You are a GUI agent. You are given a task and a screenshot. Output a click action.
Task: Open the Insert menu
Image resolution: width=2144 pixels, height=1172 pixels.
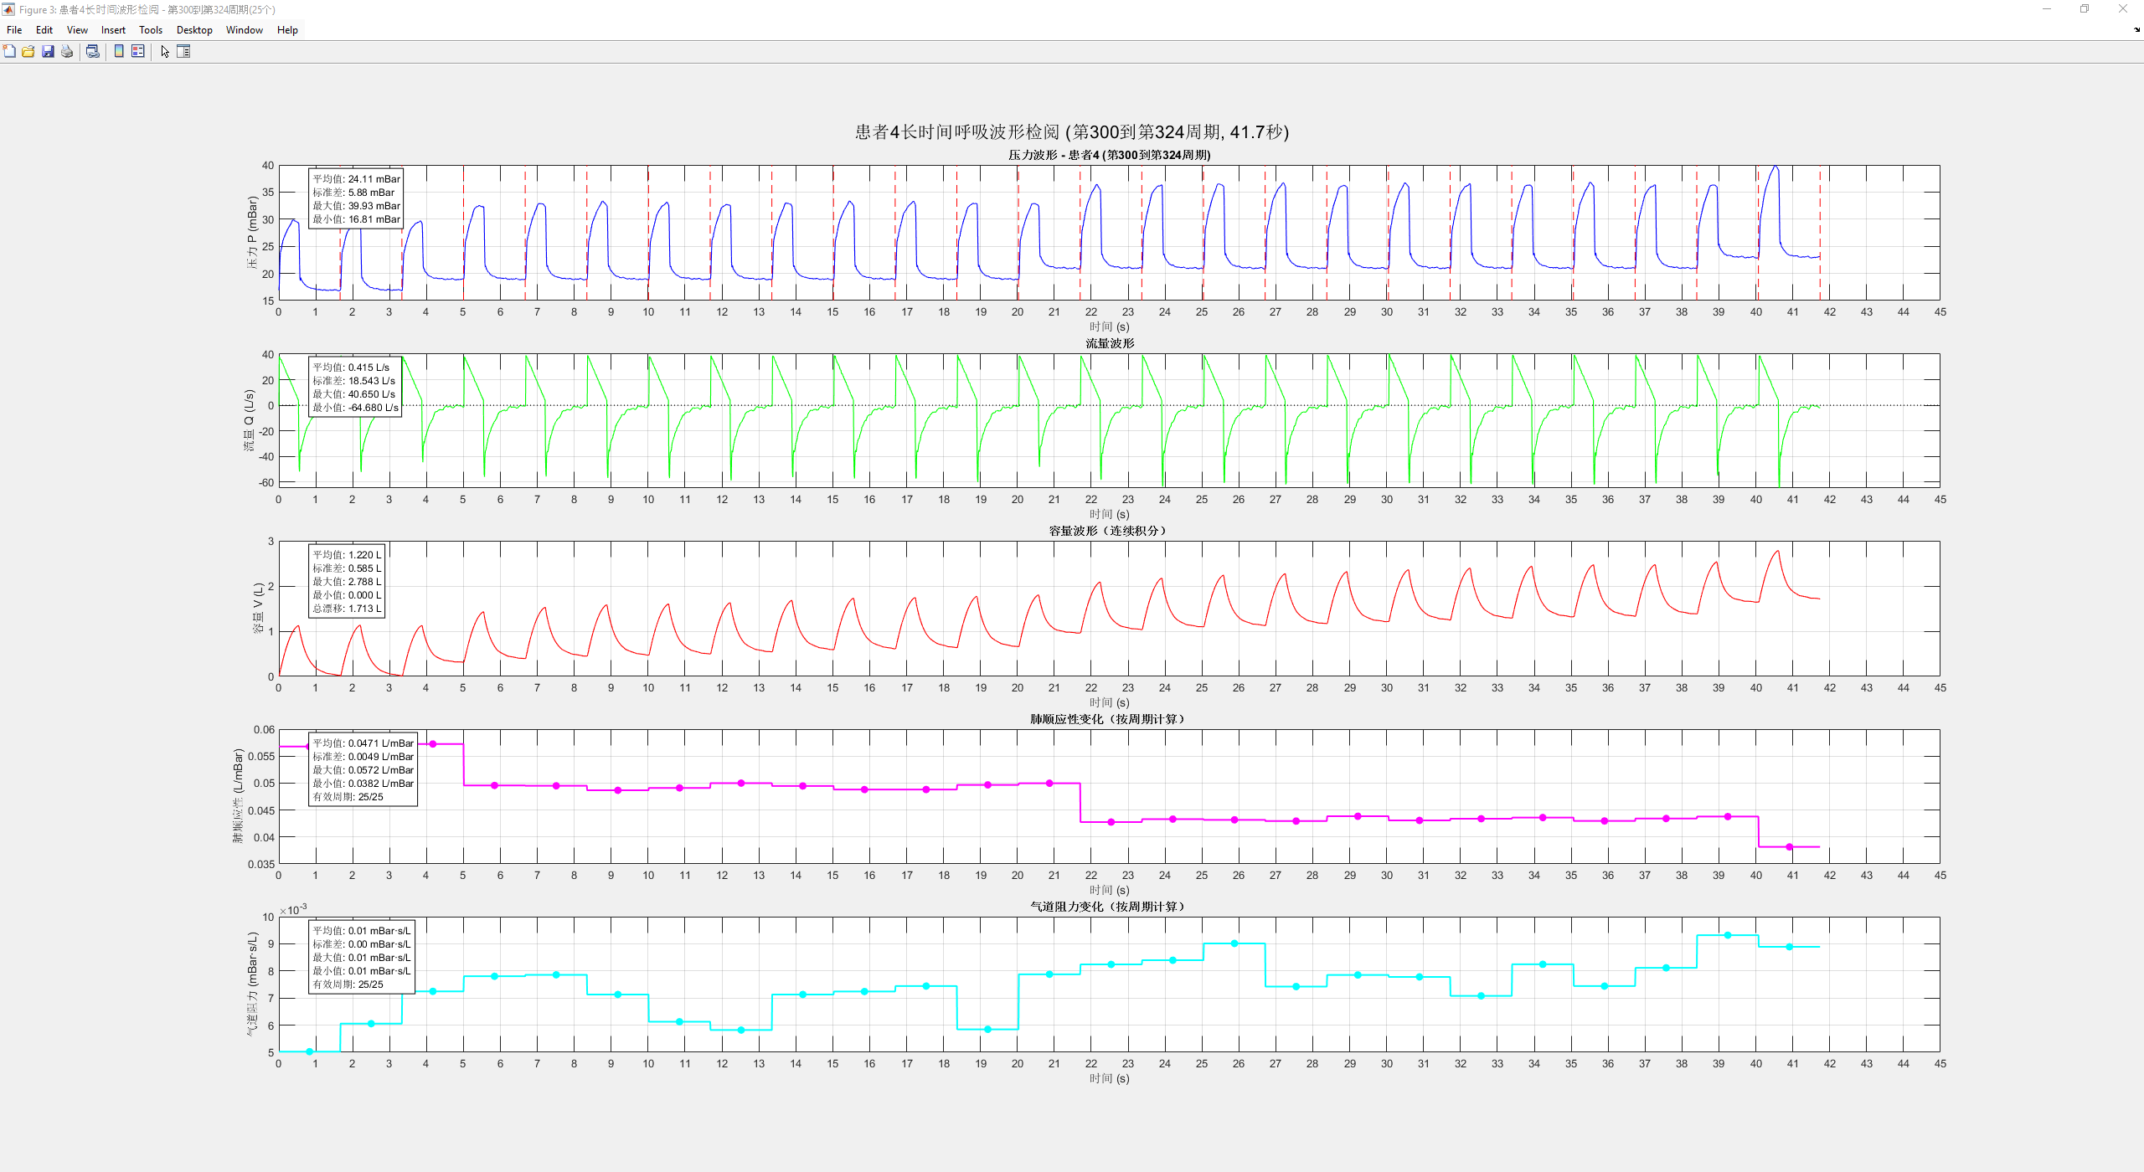tap(113, 30)
